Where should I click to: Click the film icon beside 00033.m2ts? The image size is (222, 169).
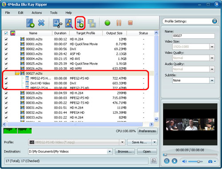point(22,117)
